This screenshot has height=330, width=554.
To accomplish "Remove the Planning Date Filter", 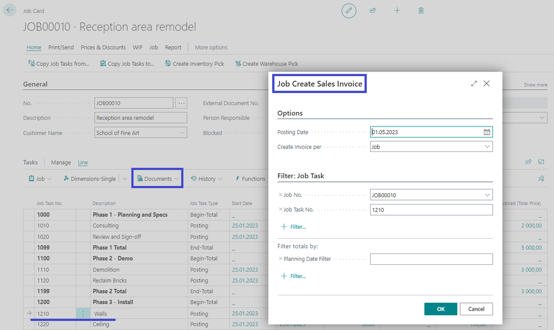I will pyautogui.click(x=280, y=259).
